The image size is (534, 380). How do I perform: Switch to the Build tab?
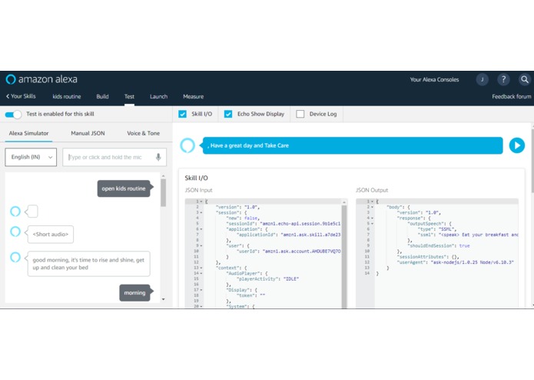click(x=102, y=96)
